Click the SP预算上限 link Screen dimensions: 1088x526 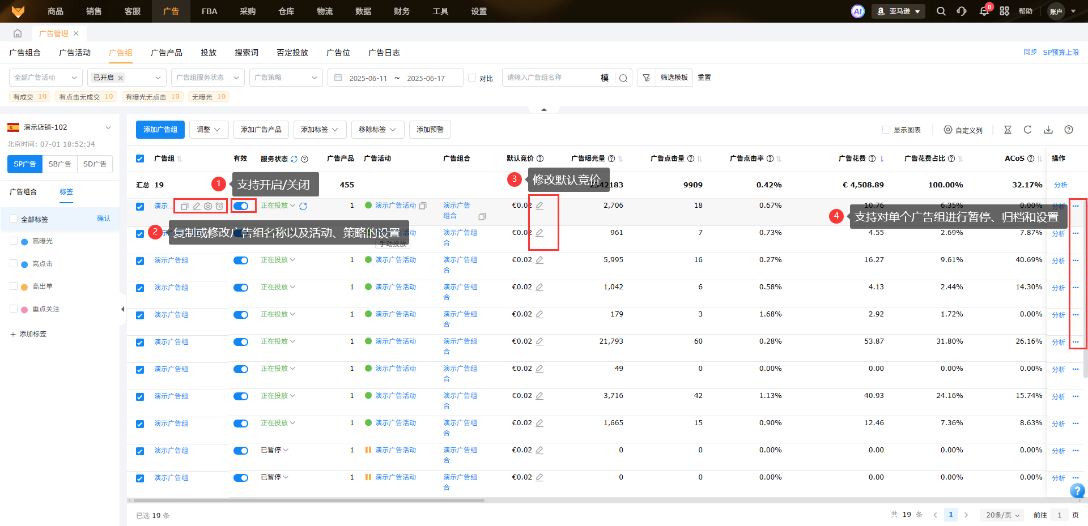(x=1061, y=52)
